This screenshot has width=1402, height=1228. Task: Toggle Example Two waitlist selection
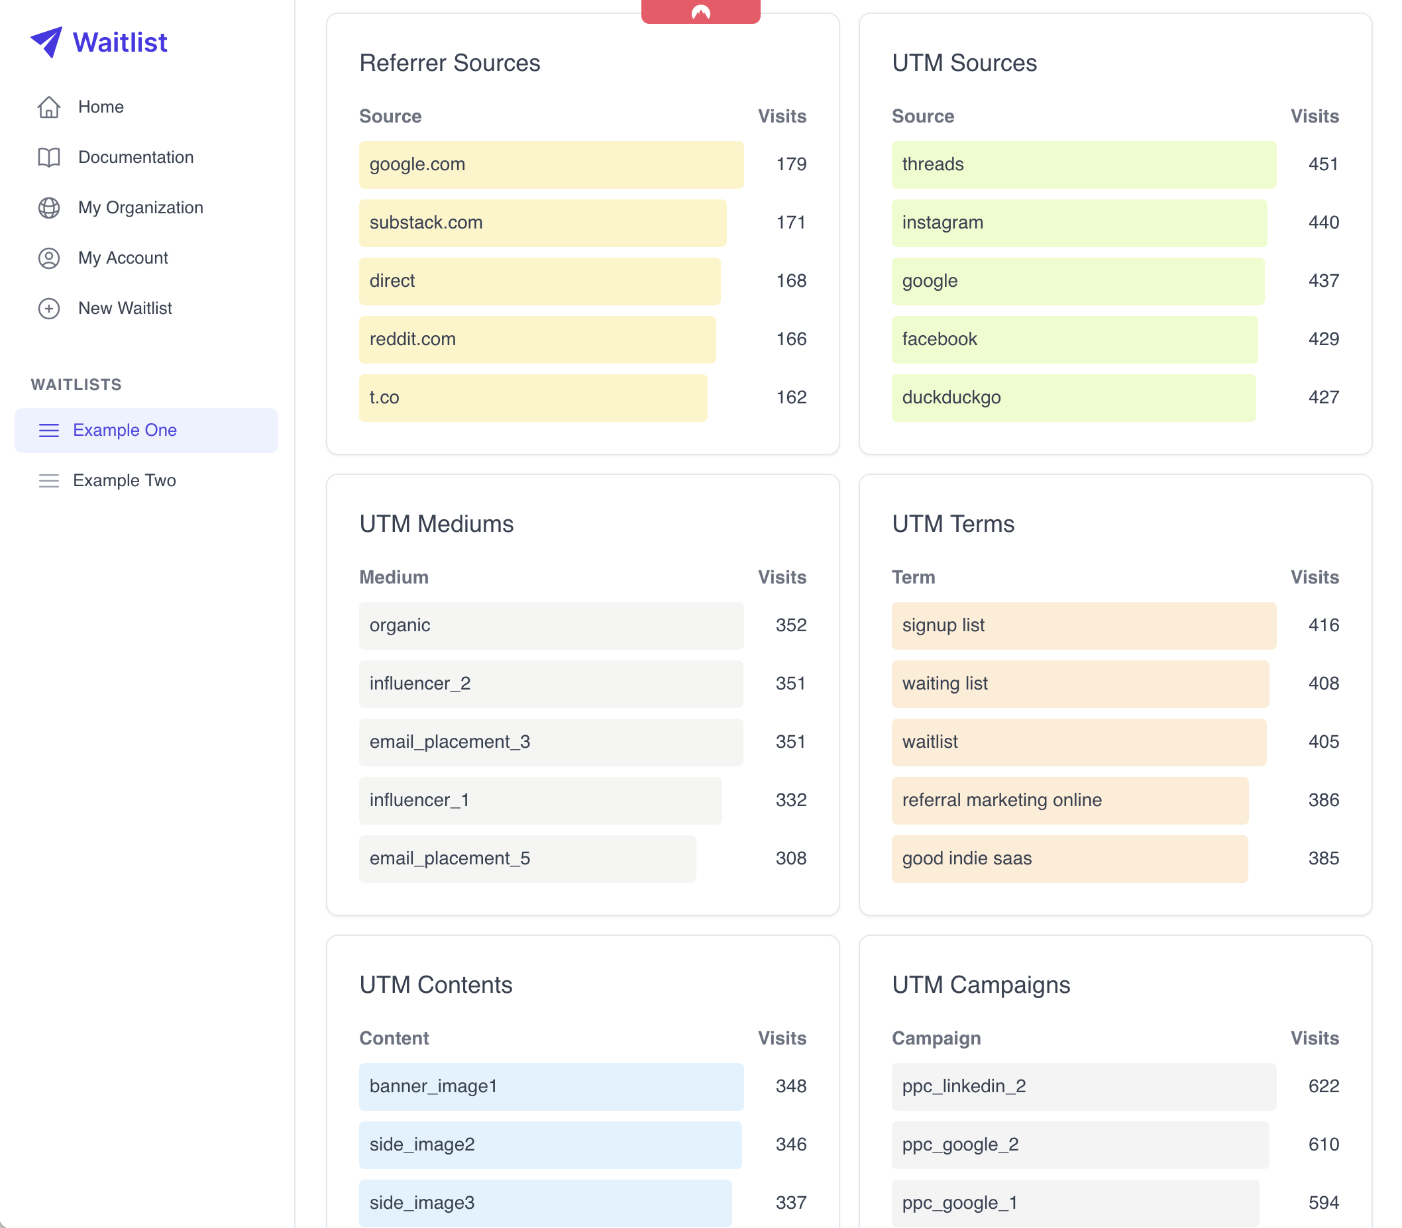(125, 480)
